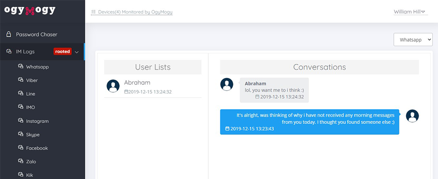438x179 pixels.
Task: Click timestamp 2019-12-15 13:23:43
Action: point(252,129)
